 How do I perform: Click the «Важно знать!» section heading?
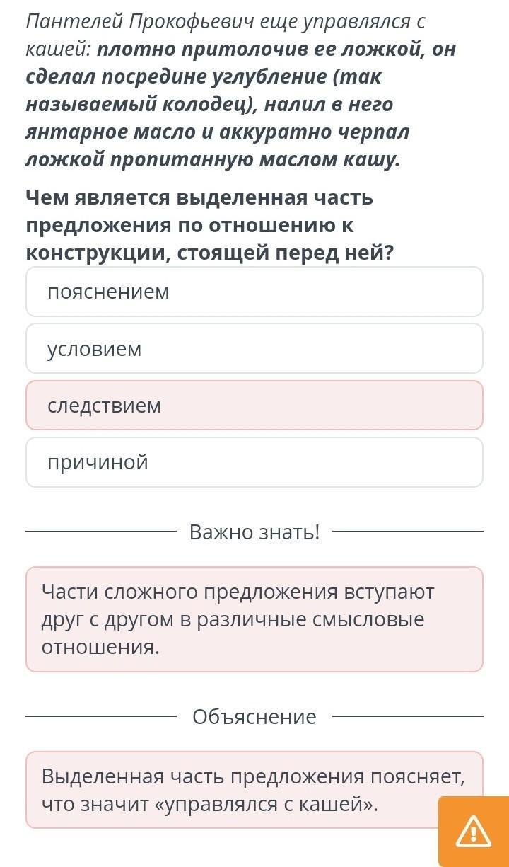pyautogui.click(x=255, y=532)
